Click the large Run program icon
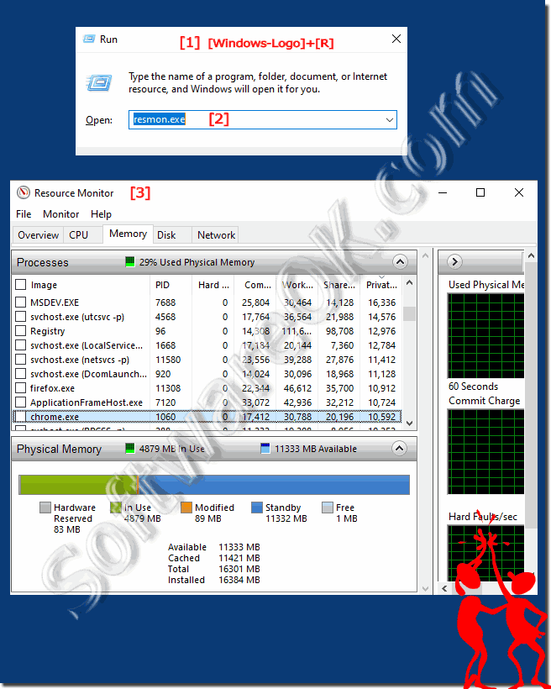Viewport: 551px width, 689px height. (x=99, y=82)
